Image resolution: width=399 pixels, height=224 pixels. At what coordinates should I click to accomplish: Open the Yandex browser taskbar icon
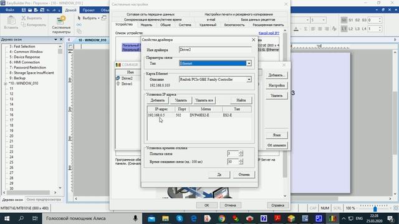208,218
